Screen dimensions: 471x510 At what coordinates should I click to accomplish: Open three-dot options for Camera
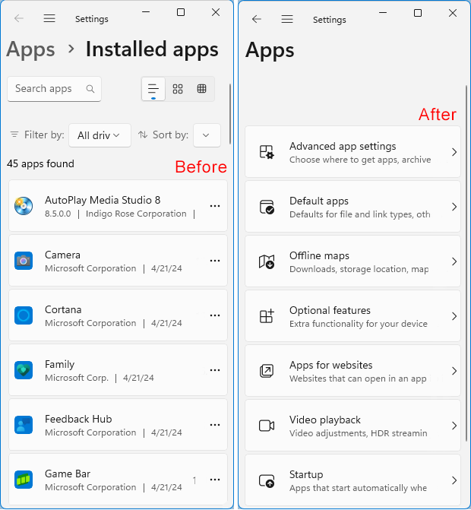215,261
